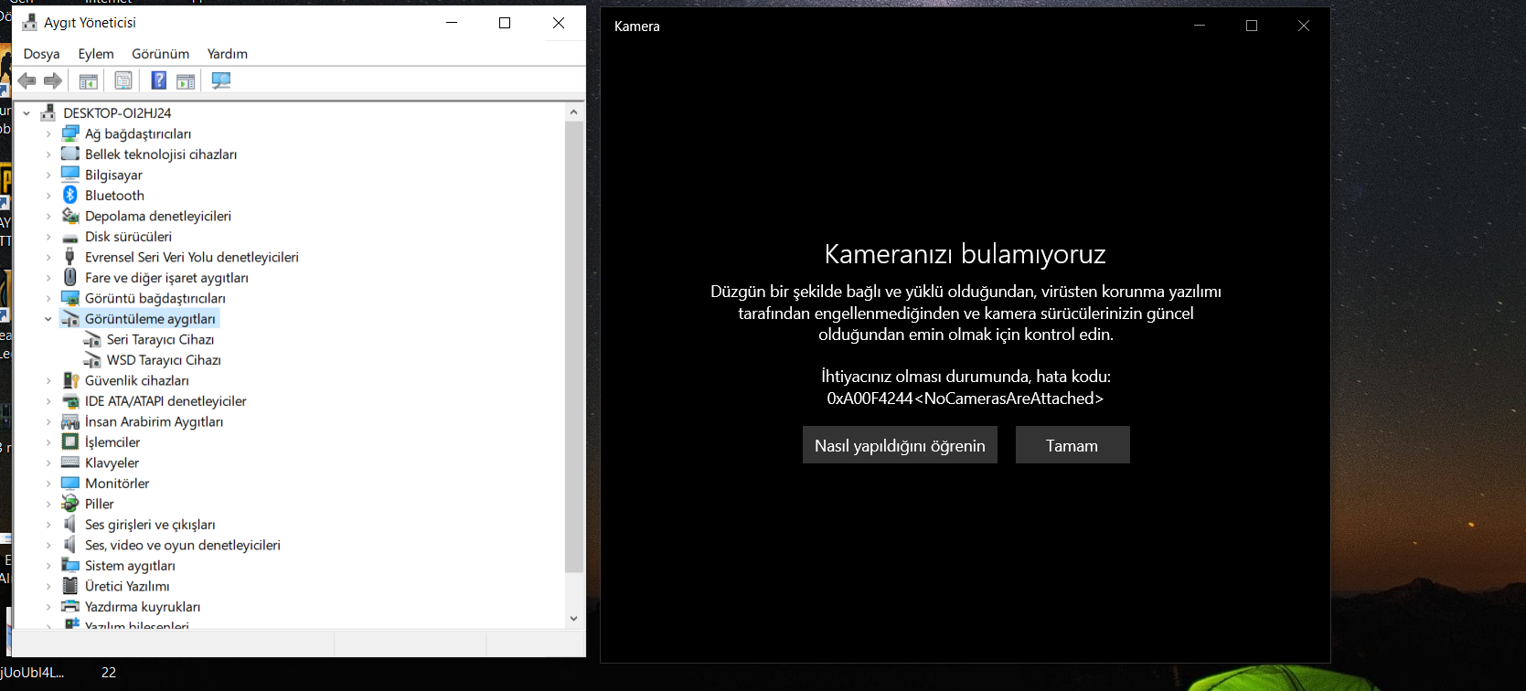Click the scan for hardware changes monitor icon
Screen dimensions: 1526x691
[221, 81]
